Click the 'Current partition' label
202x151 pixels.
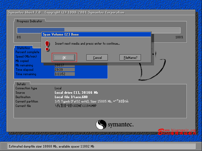tap(27, 101)
